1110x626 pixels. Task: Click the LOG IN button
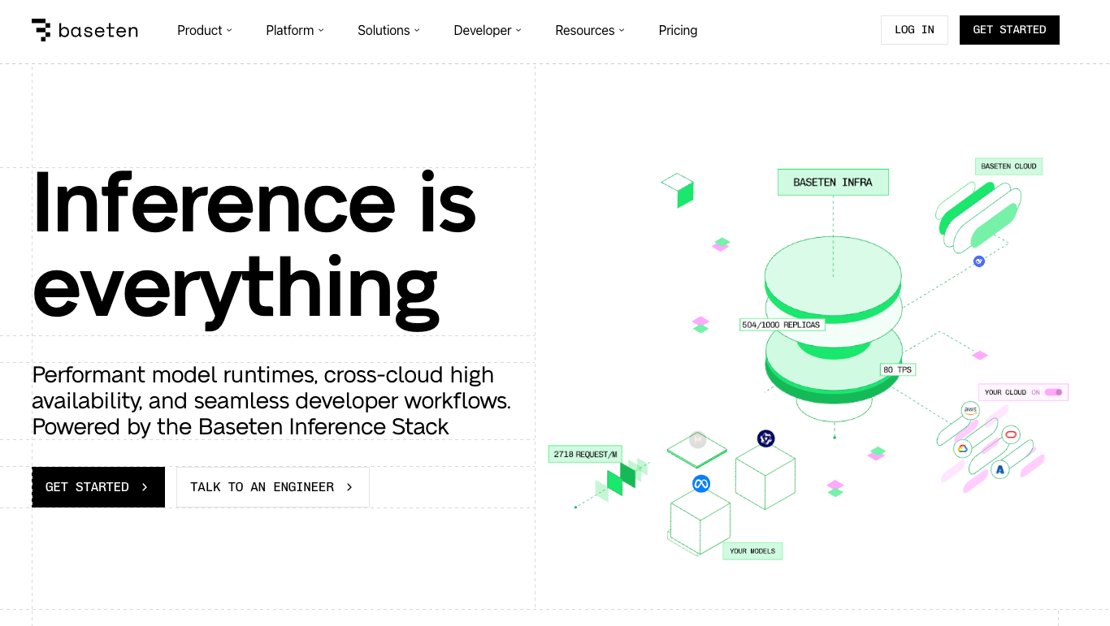point(914,30)
